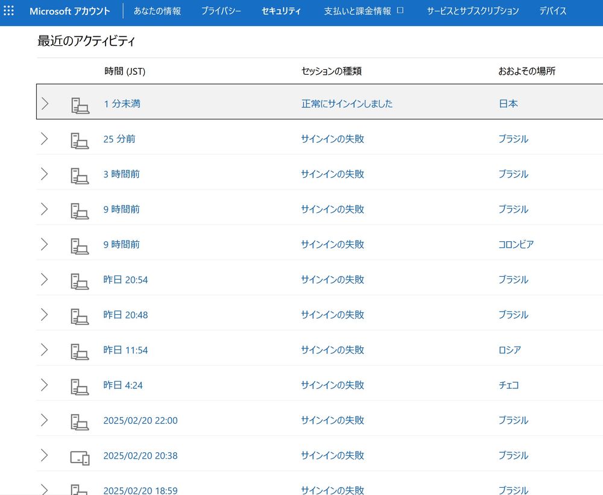Click the 2025/02/20 22:00 timestamp
Image resolution: width=603 pixels, height=495 pixels.
140,420
